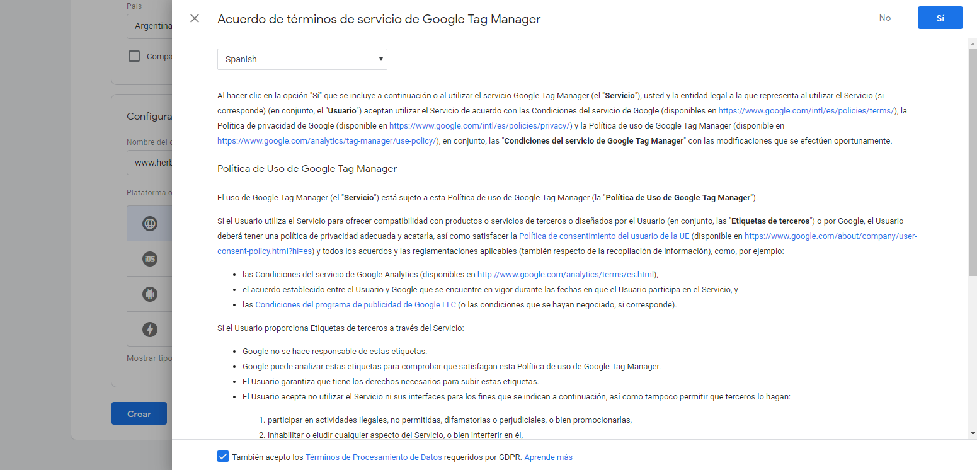Open the user-consent-policy.html URL link
Image resolution: width=977 pixels, height=470 pixels.
click(831, 236)
